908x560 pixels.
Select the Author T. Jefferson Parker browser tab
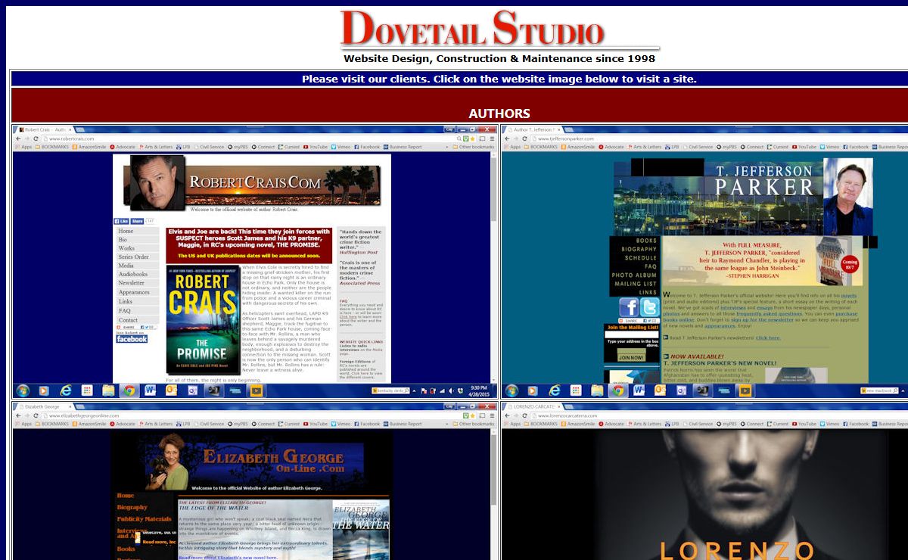click(533, 129)
